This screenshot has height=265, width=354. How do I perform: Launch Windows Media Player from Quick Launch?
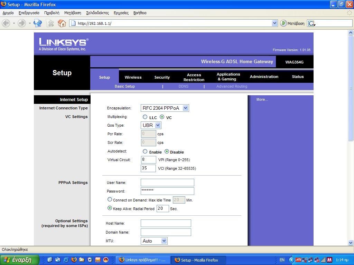[90, 260]
